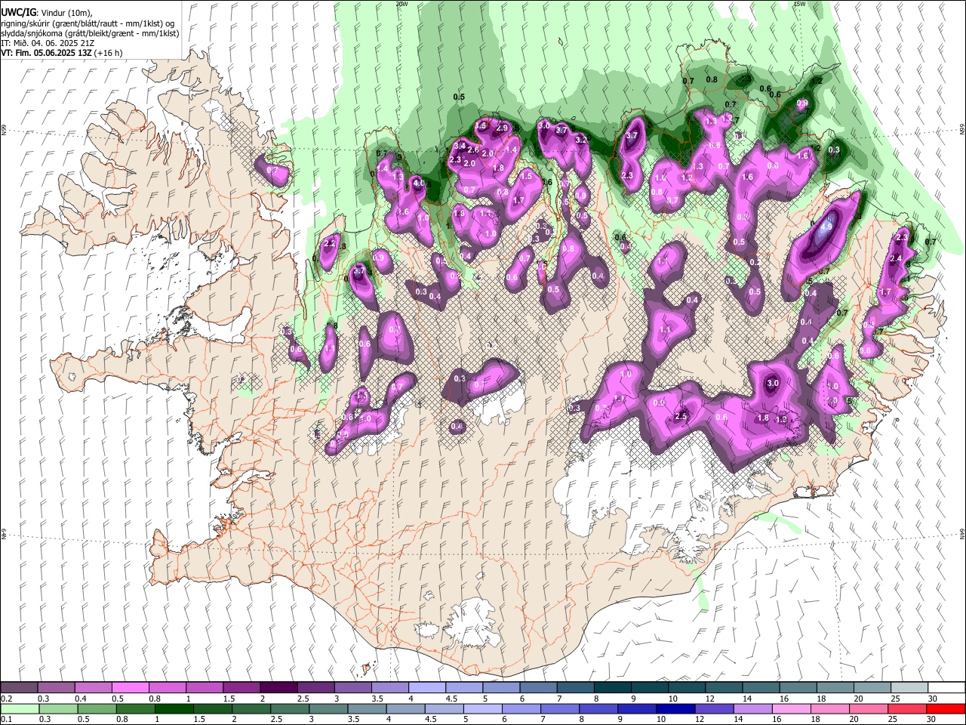Select the dark purple swatch between 2 and 2.5 in the upper legend
This screenshot has width=966, height=725.
278,688
